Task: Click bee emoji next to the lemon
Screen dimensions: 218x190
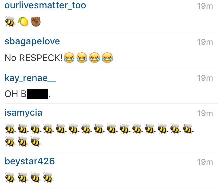Action: [x=10, y=22]
